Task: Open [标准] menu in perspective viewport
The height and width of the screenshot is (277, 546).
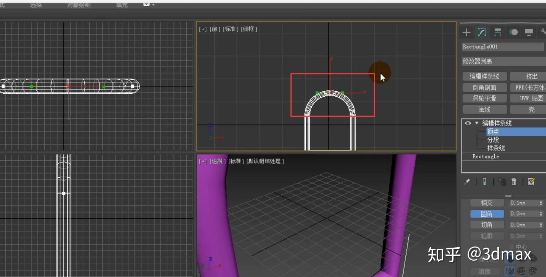Action: tap(236, 161)
